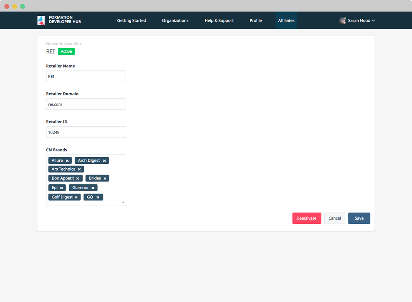This screenshot has height=302, width=412.
Task: Cancel editing the retailer
Action: [335, 218]
